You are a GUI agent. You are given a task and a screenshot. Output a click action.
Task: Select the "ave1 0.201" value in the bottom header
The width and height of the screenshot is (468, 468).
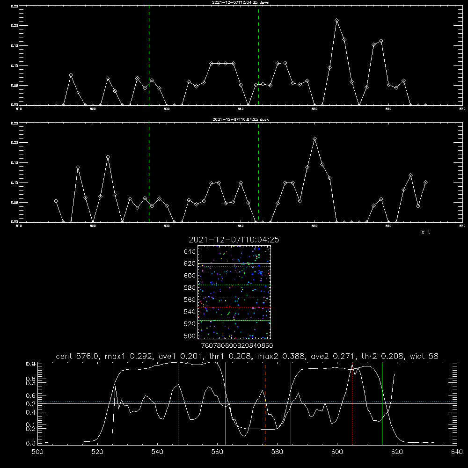tap(181, 356)
